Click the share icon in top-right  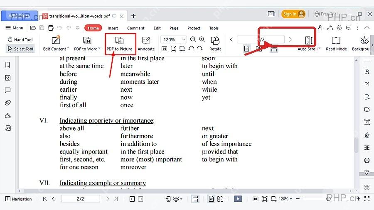pos(330,28)
